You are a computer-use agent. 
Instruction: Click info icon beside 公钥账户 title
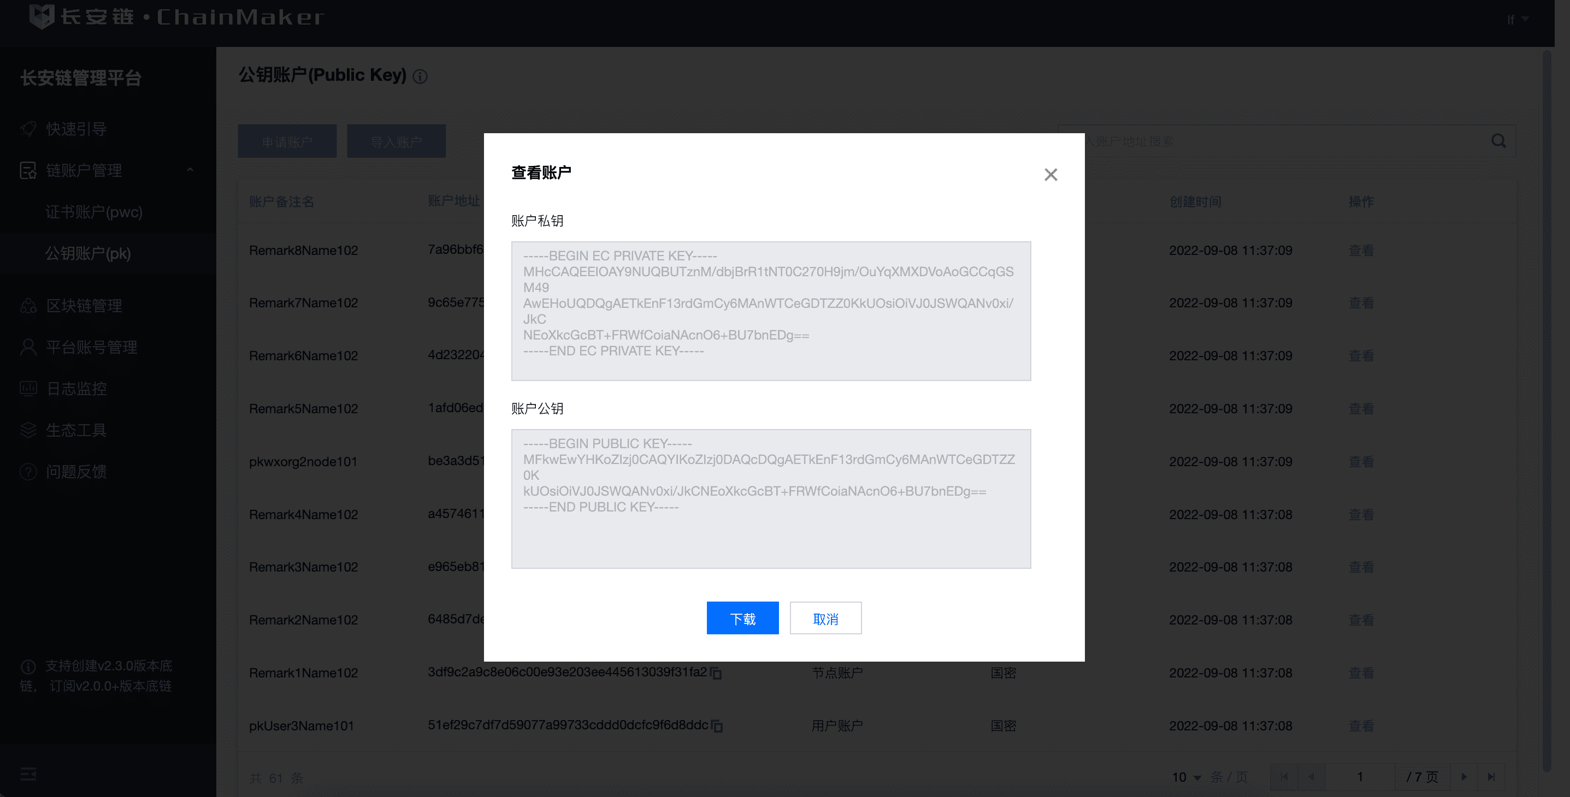pos(420,76)
